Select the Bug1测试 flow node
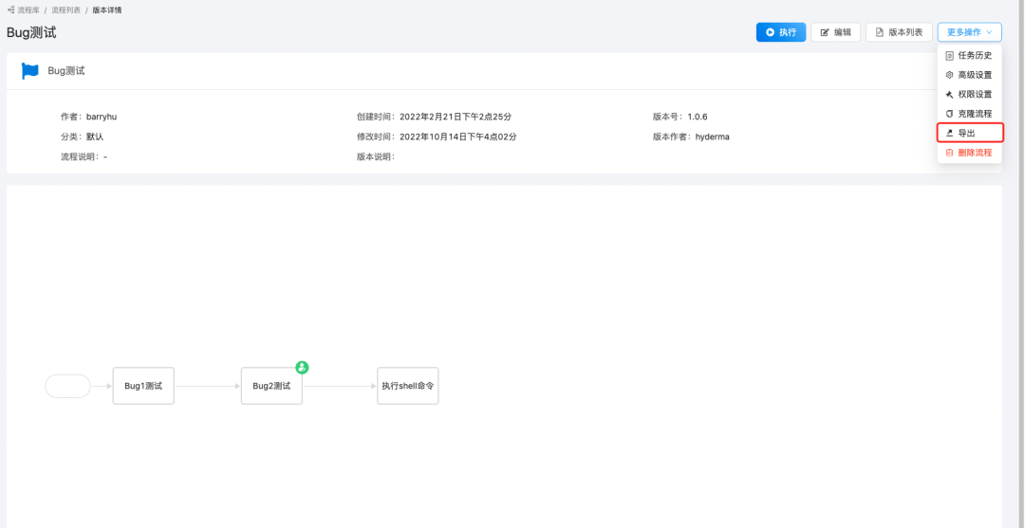Image resolution: width=1025 pixels, height=528 pixels. click(143, 386)
